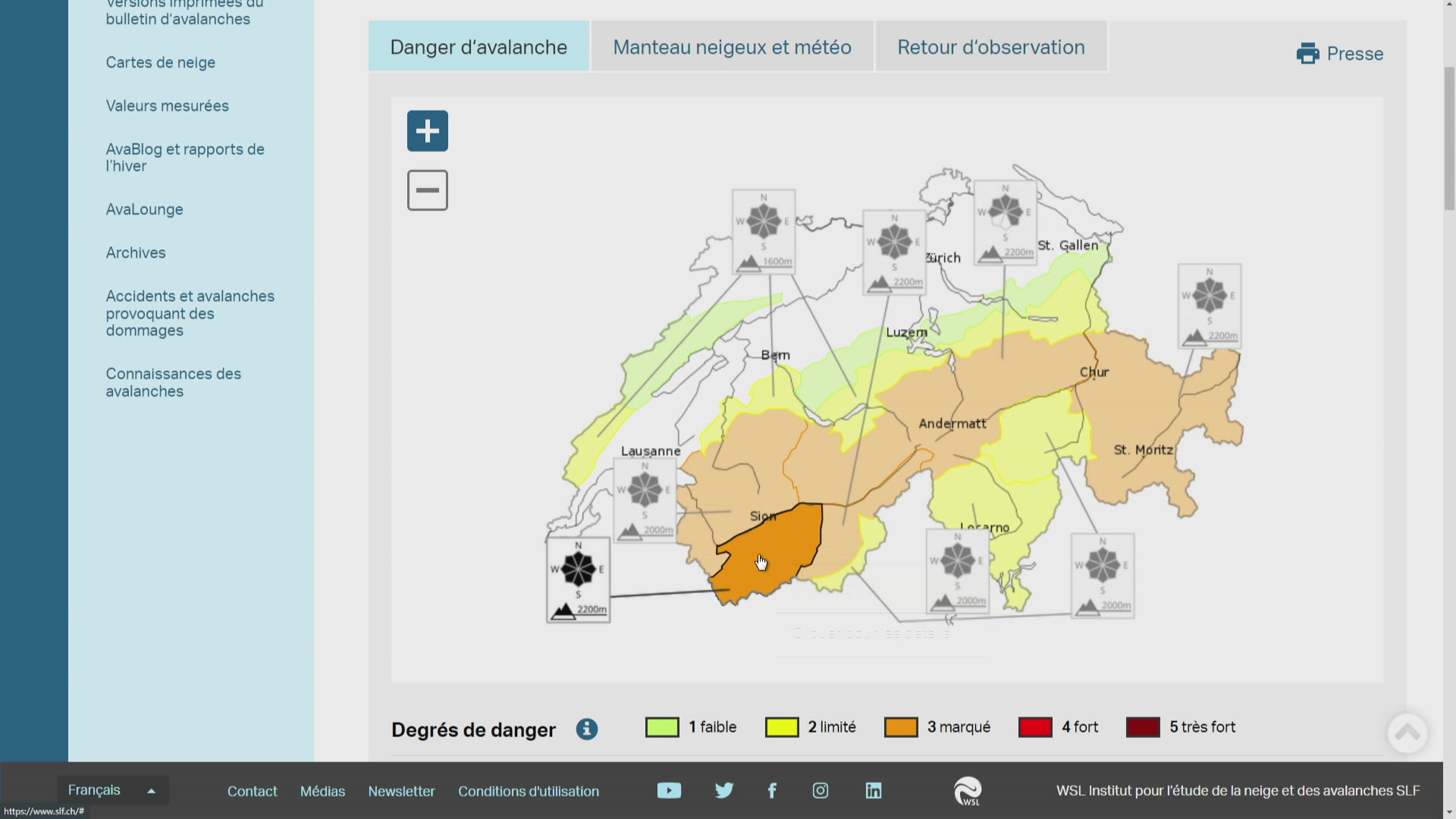This screenshot has height=819, width=1456.
Task: Switch to Retour d'observation tab
Action: [991, 47]
